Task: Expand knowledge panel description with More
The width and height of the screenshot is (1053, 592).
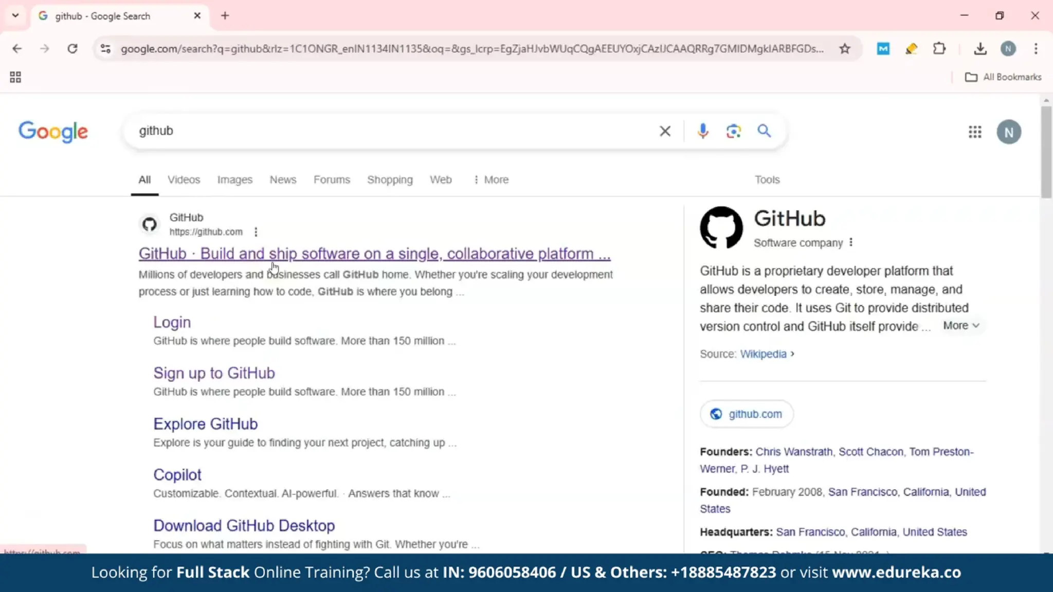Action: coord(961,326)
